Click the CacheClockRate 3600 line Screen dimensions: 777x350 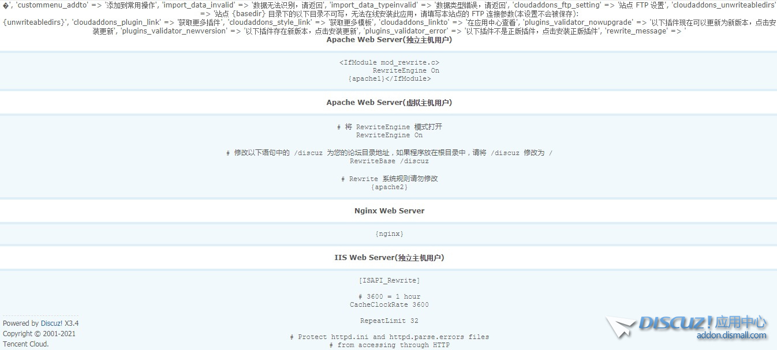pos(389,304)
